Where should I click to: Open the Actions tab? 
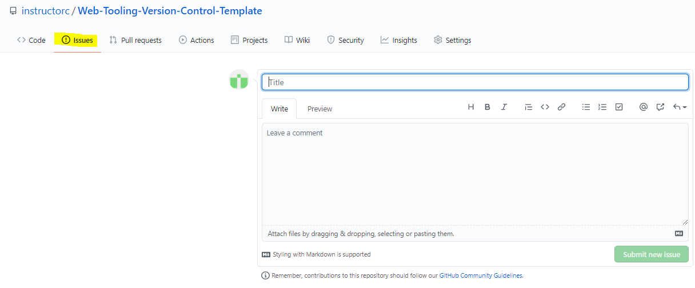[197, 40]
